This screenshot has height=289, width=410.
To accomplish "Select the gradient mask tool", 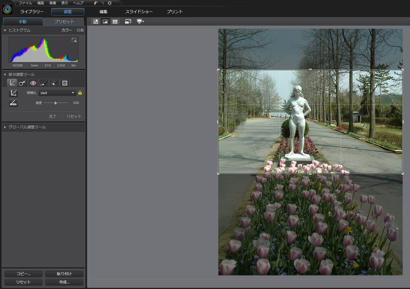I will pyautogui.click(x=65, y=83).
